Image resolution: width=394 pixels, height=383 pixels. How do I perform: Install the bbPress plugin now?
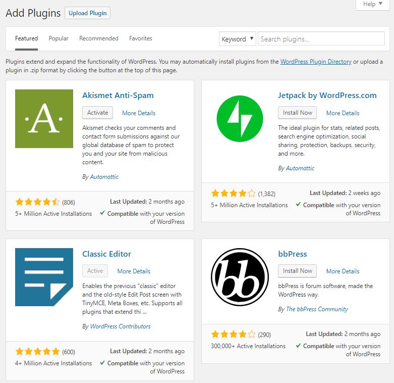pyautogui.click(x=297, y=271)
